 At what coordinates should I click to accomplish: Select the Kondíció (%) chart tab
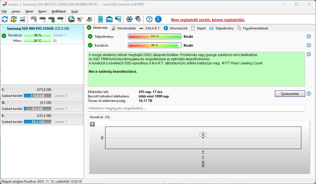click(x=100, y=117)
